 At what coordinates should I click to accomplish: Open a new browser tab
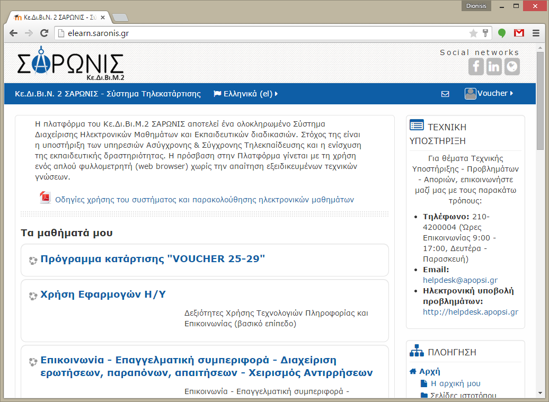pos(120,17)
